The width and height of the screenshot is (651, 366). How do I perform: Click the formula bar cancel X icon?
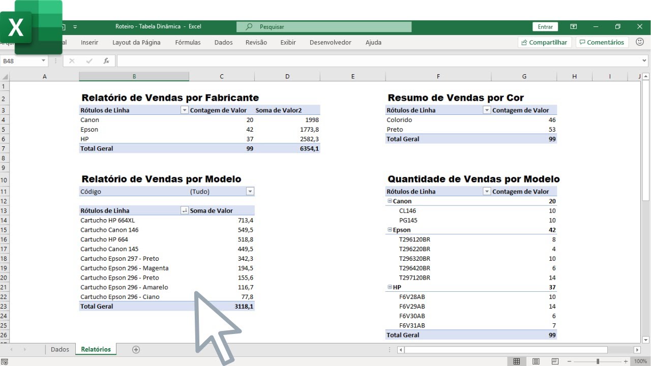tap(72, 61)
